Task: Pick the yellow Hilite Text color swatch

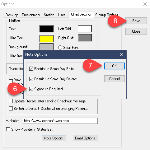Action: pyautogui.click(x=46, y=39)
